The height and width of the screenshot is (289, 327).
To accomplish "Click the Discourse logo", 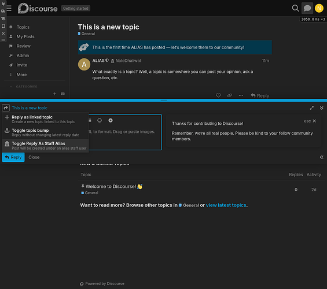I will point(38,8).
